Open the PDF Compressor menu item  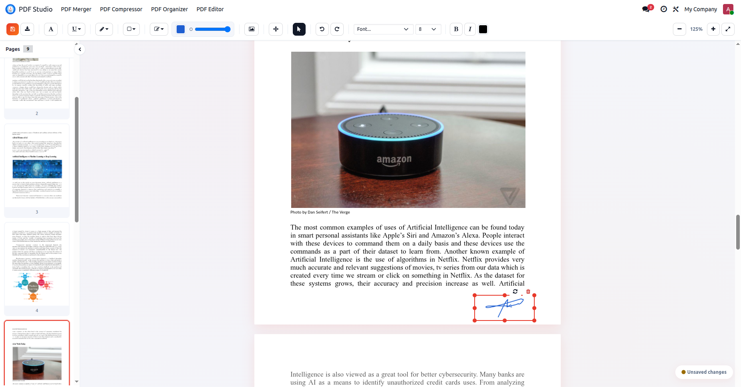point(121,9)
